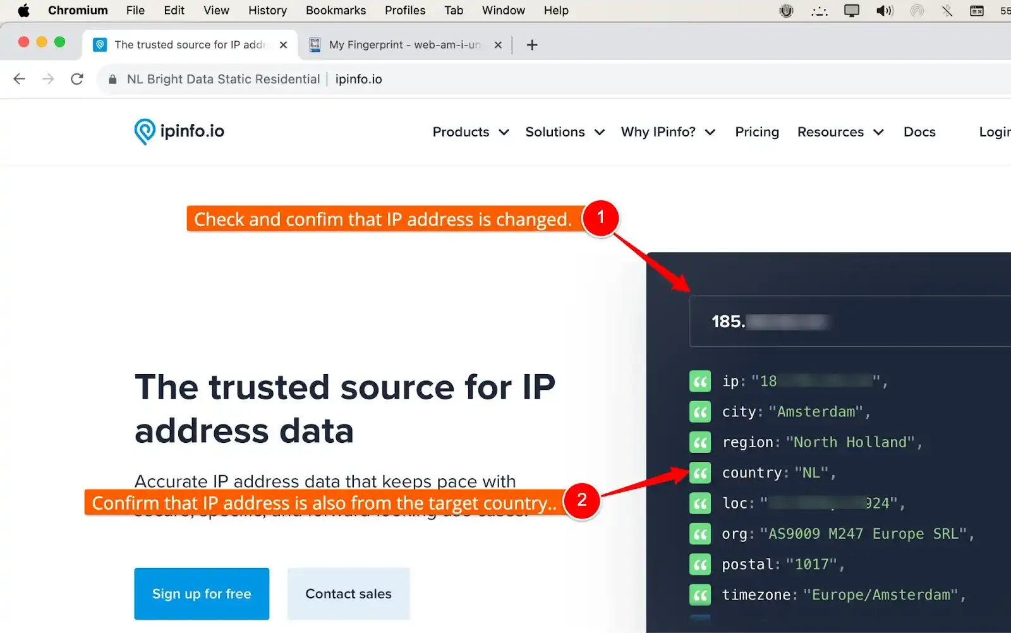Expand the Why IPinfo? dropdown
This screenshot has width=1011, height=633.
[668, 132]
